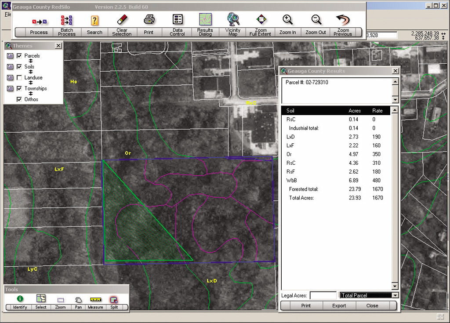Viewport: 450px width, 323px height.
Task: Click the LxF soil label on map
Action: (59, 169)
